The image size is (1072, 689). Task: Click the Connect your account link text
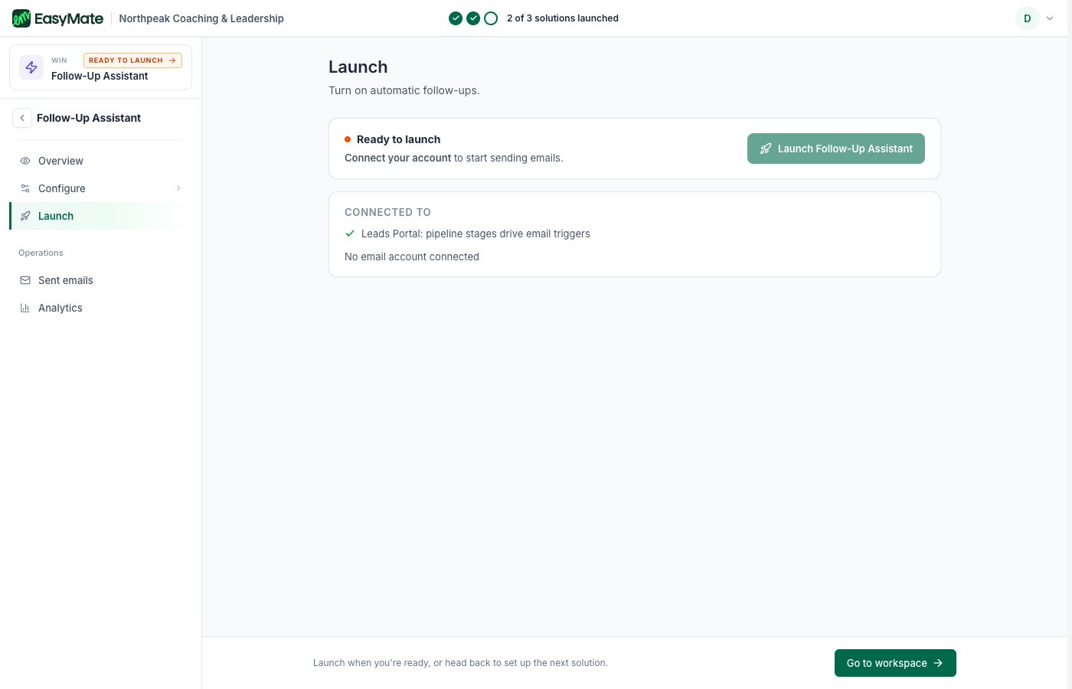click(398, 158)
